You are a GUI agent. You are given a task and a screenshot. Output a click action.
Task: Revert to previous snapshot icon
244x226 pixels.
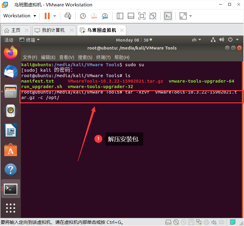point(94,16)
